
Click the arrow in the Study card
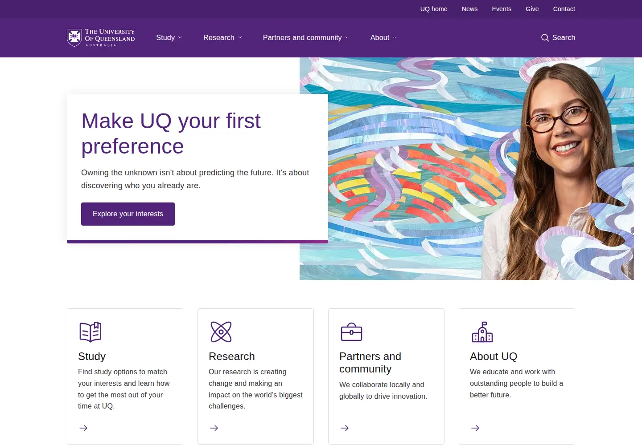pos(83,428)
